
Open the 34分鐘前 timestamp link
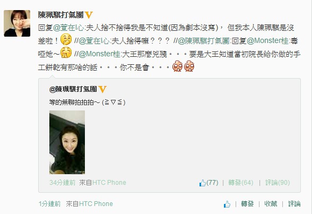[63, 183]
